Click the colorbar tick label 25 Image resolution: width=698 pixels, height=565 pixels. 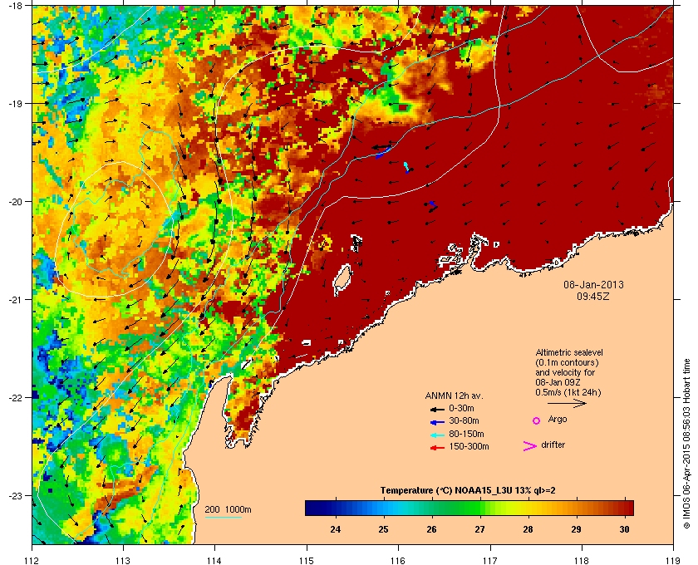[x=383, y=529]
